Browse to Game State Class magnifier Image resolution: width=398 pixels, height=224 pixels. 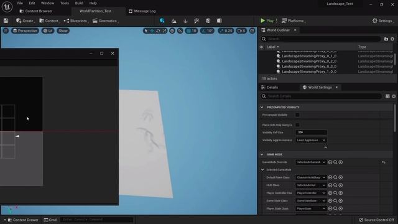click(x=335, y=201)
